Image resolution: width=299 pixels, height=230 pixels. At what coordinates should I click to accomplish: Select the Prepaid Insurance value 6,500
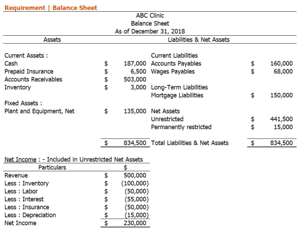tap(138, 72)
